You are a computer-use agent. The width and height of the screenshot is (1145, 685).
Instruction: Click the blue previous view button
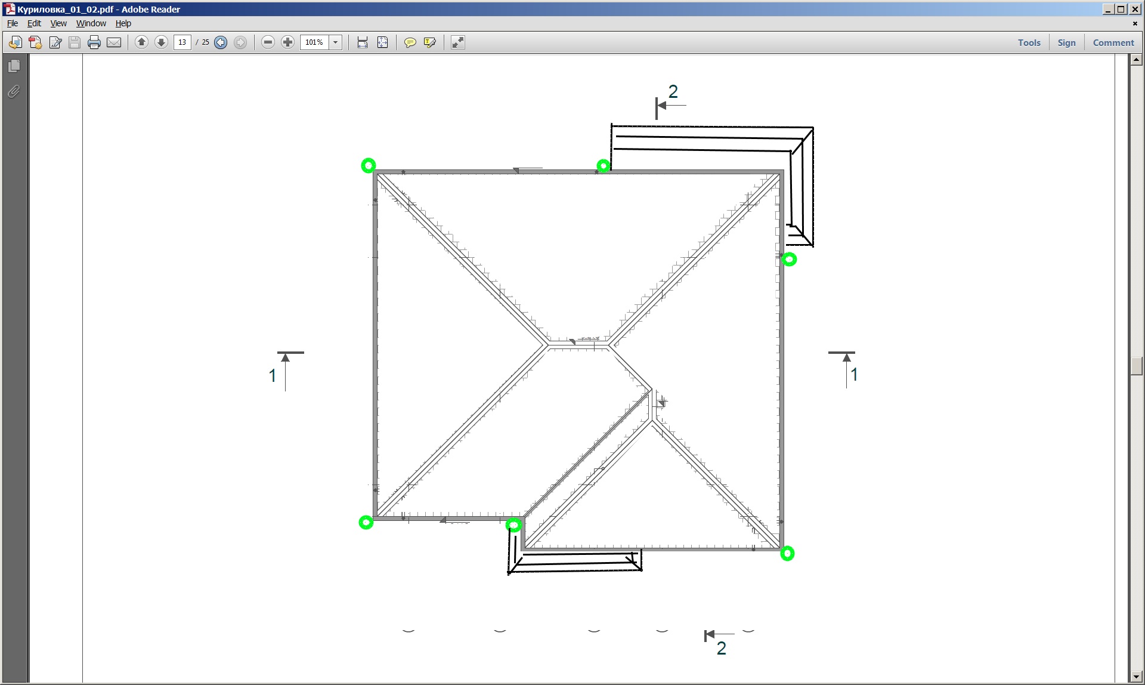(221, 42)
